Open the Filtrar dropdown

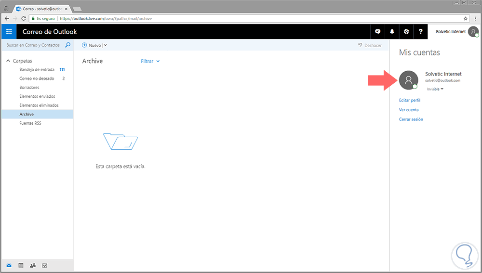[x=150, y=61]
